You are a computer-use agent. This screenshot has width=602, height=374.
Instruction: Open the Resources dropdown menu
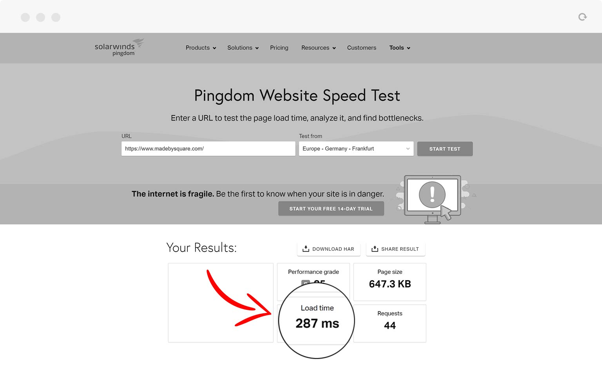[x=318, y=48]
